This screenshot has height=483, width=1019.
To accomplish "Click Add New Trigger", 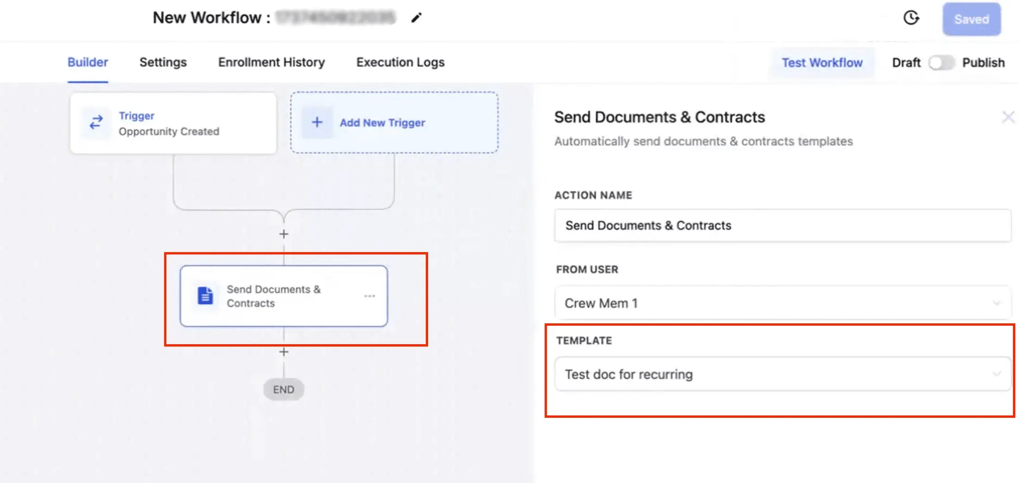I will coord(394,123).
